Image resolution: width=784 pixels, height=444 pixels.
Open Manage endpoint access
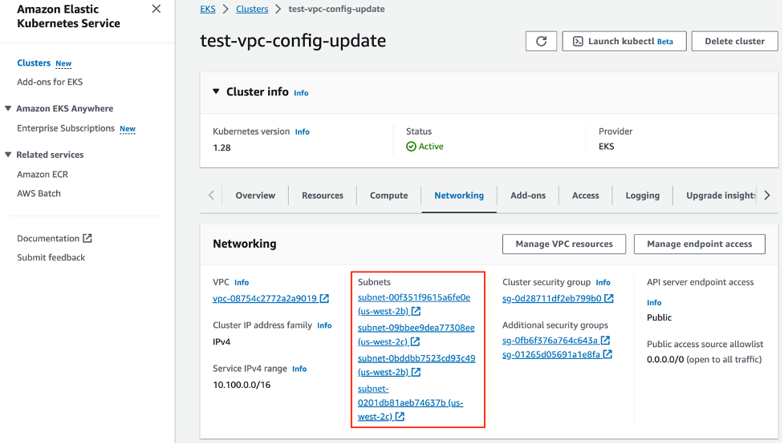(x=699, y=244)
